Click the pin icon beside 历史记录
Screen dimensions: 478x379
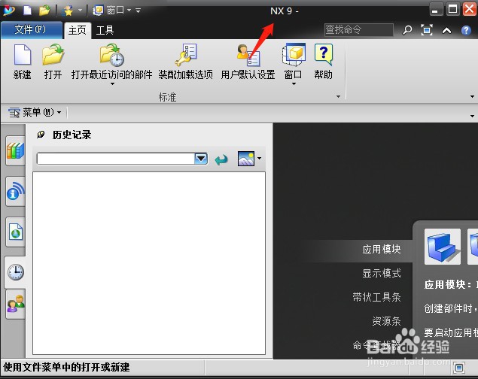point(40,135)
